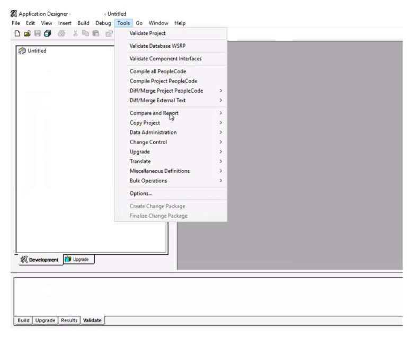Click the Open folder toolbar icon
The image size is (408, 338).
tap(27, 33)
